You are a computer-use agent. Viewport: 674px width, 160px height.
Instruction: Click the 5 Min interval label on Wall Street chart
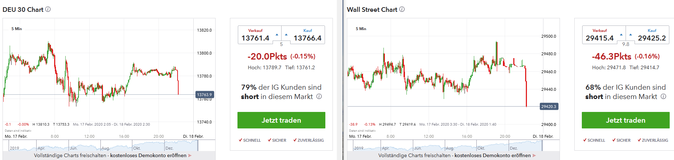pyautogui.click(x=361, y=29)
